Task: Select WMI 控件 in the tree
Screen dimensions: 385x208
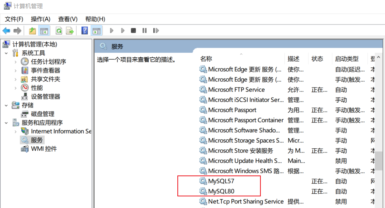Action: tap(44, 149)
